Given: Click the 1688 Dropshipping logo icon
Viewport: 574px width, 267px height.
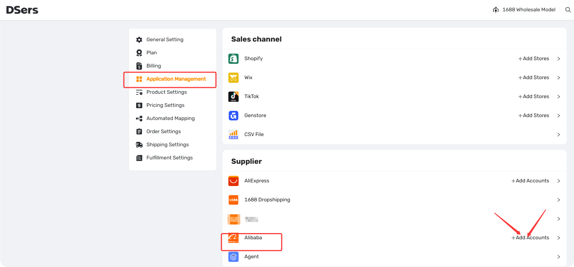Looking at the screenshot, I should tap(233, 200).
